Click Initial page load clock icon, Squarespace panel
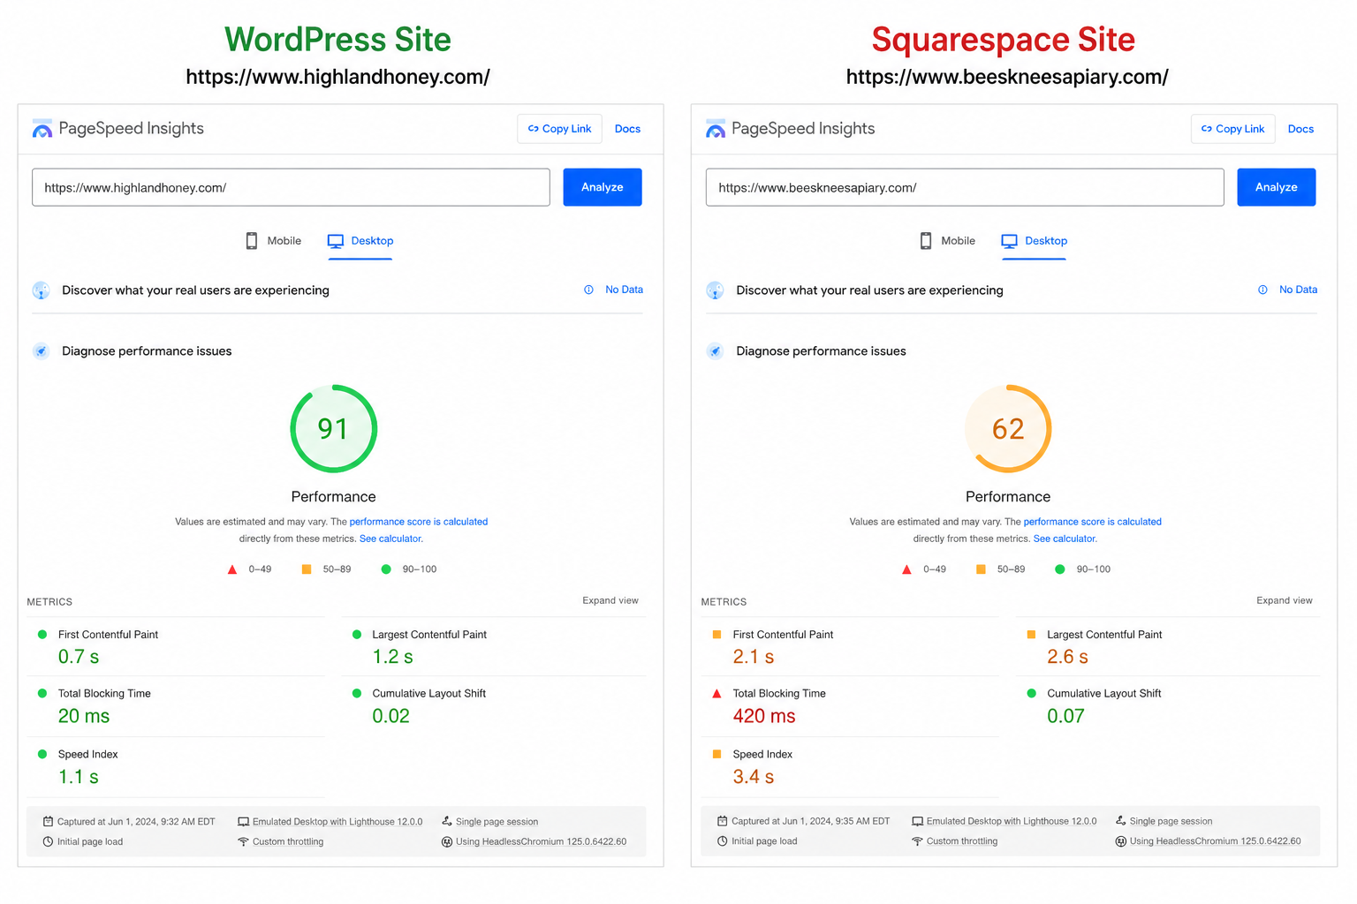 tap(722, 841)
